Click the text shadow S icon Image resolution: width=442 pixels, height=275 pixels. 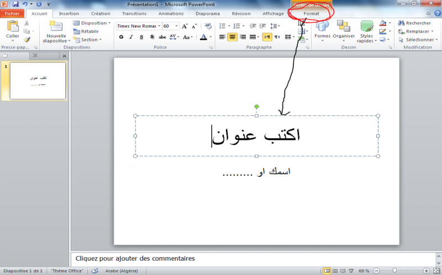(152, 37)
